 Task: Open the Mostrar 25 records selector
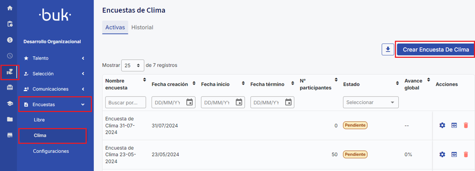point(133,65)
